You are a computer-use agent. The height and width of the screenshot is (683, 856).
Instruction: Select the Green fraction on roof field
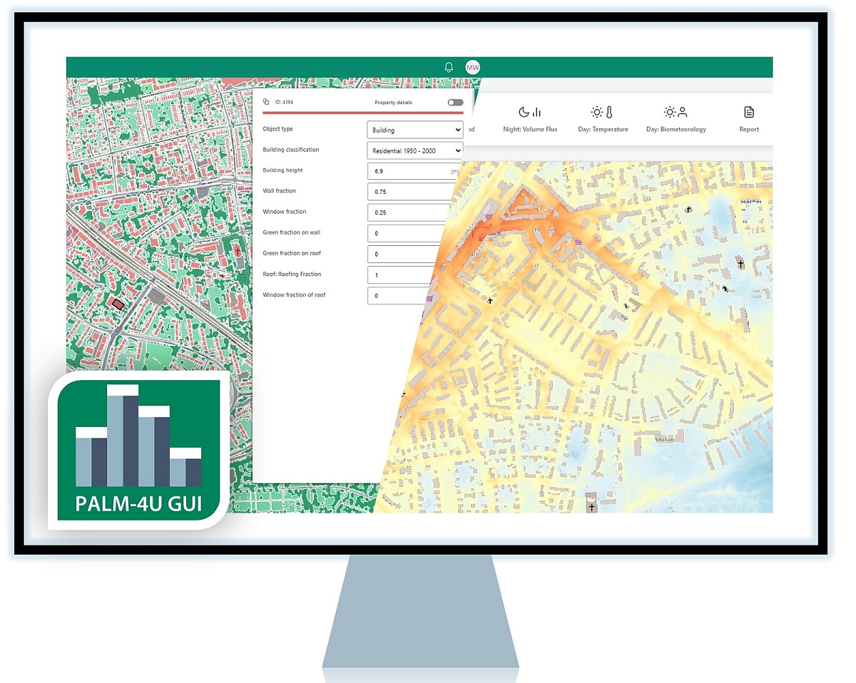(403, 254)
